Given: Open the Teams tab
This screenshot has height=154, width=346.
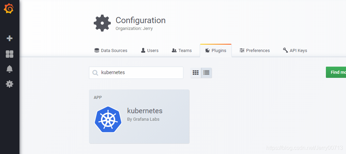Looking at the screenshot, I should pos(182,51).
